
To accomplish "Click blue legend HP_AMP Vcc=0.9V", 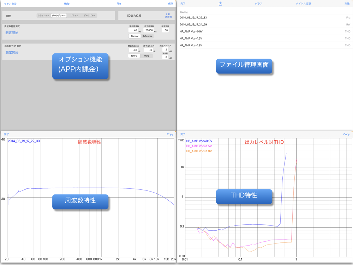I will click(x=199, y=141).
